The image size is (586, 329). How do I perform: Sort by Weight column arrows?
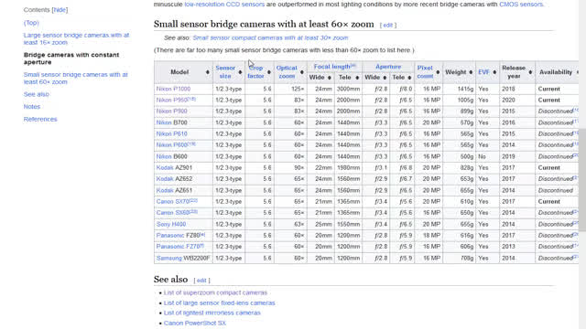(471, 72)
